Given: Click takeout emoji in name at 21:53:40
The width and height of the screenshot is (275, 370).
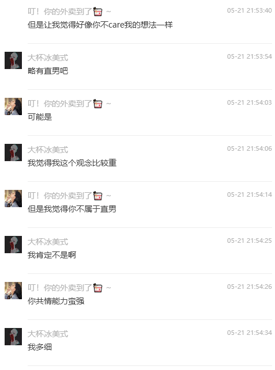Looking at the screenshot, I should (98, 12).
